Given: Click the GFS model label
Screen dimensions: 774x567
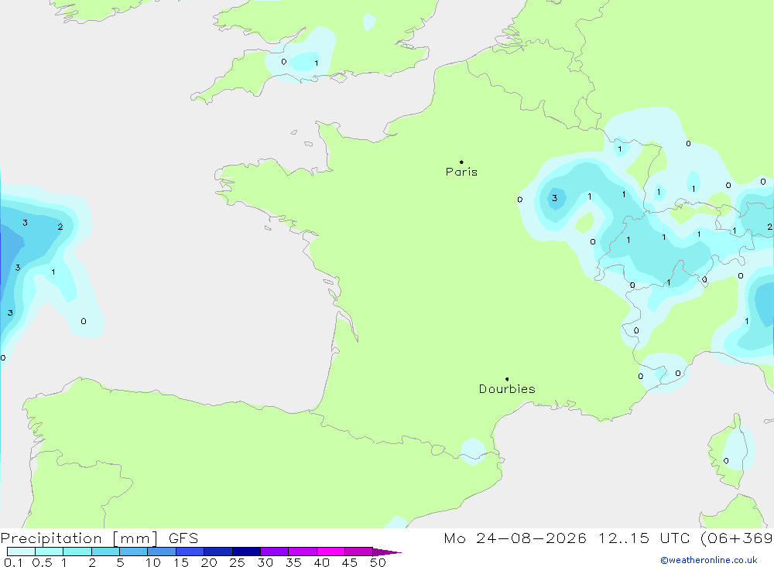Looking at the screenshot, I should [x=183, y=538].
